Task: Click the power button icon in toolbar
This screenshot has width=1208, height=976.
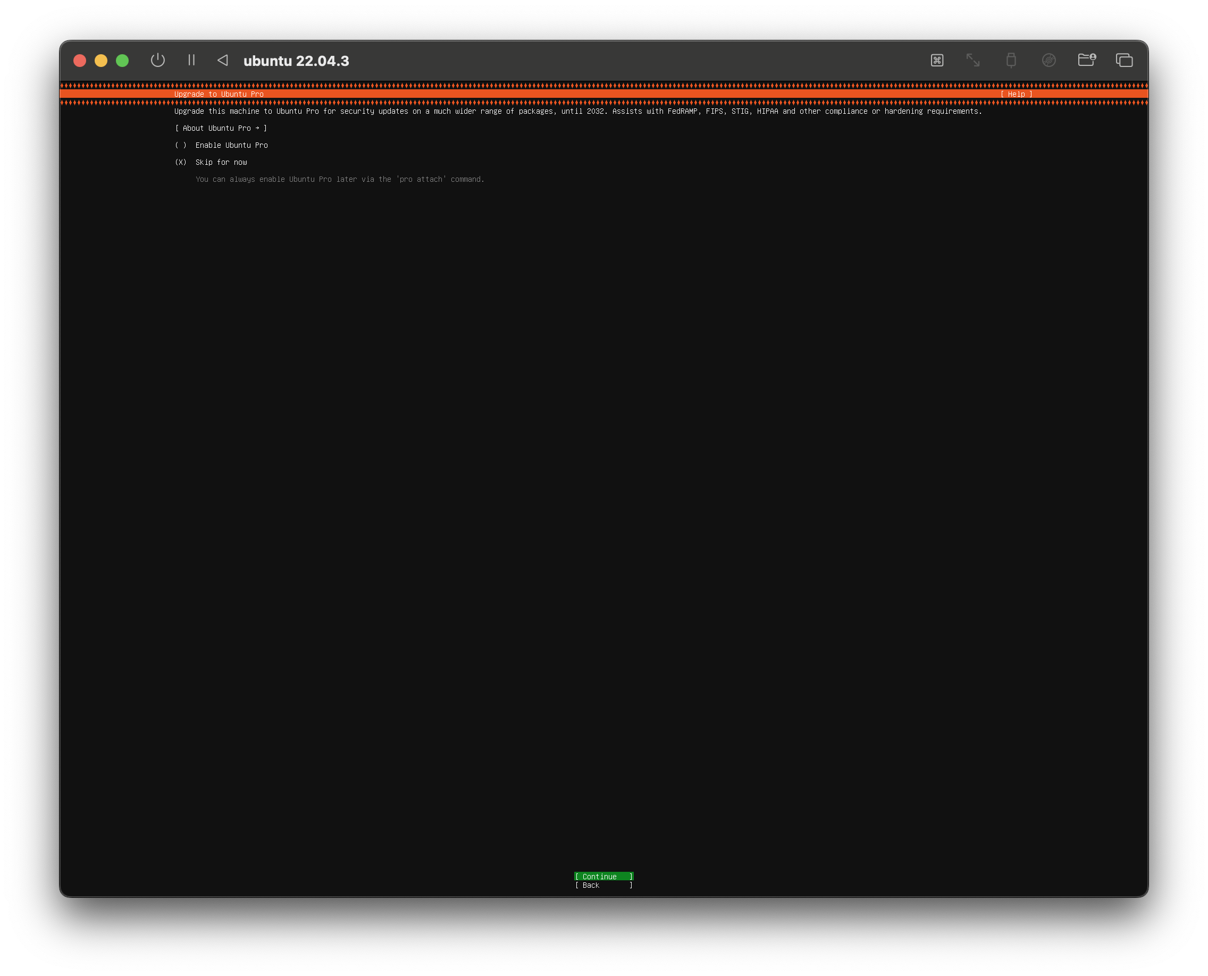Action: [157, 60]
